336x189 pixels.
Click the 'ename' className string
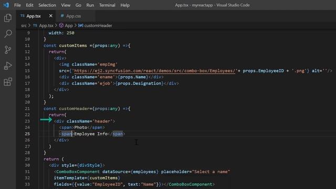coord(106,77)
